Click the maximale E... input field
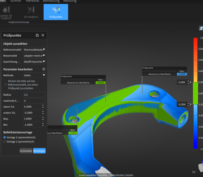This screenshot has width=203, height=177. point(34,101)
